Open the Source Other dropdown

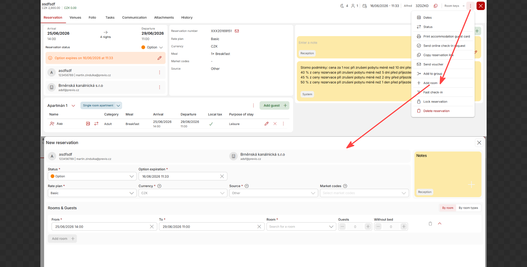[274, 193]
